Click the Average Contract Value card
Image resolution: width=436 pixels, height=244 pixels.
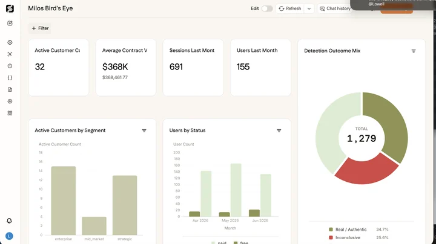point(126,68)
